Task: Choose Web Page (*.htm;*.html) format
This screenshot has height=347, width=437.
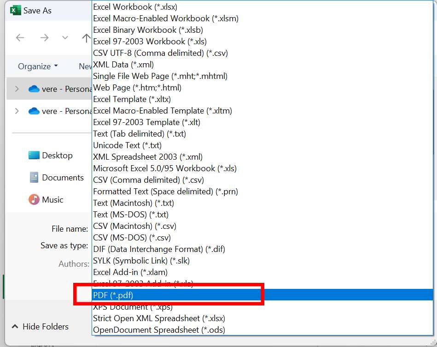Action: click(x=262, y=88)
